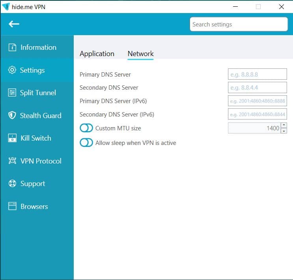This screenshot has height=280, width=293.
Task: Select Settings label in the sidebar
Action: point(32,70)
